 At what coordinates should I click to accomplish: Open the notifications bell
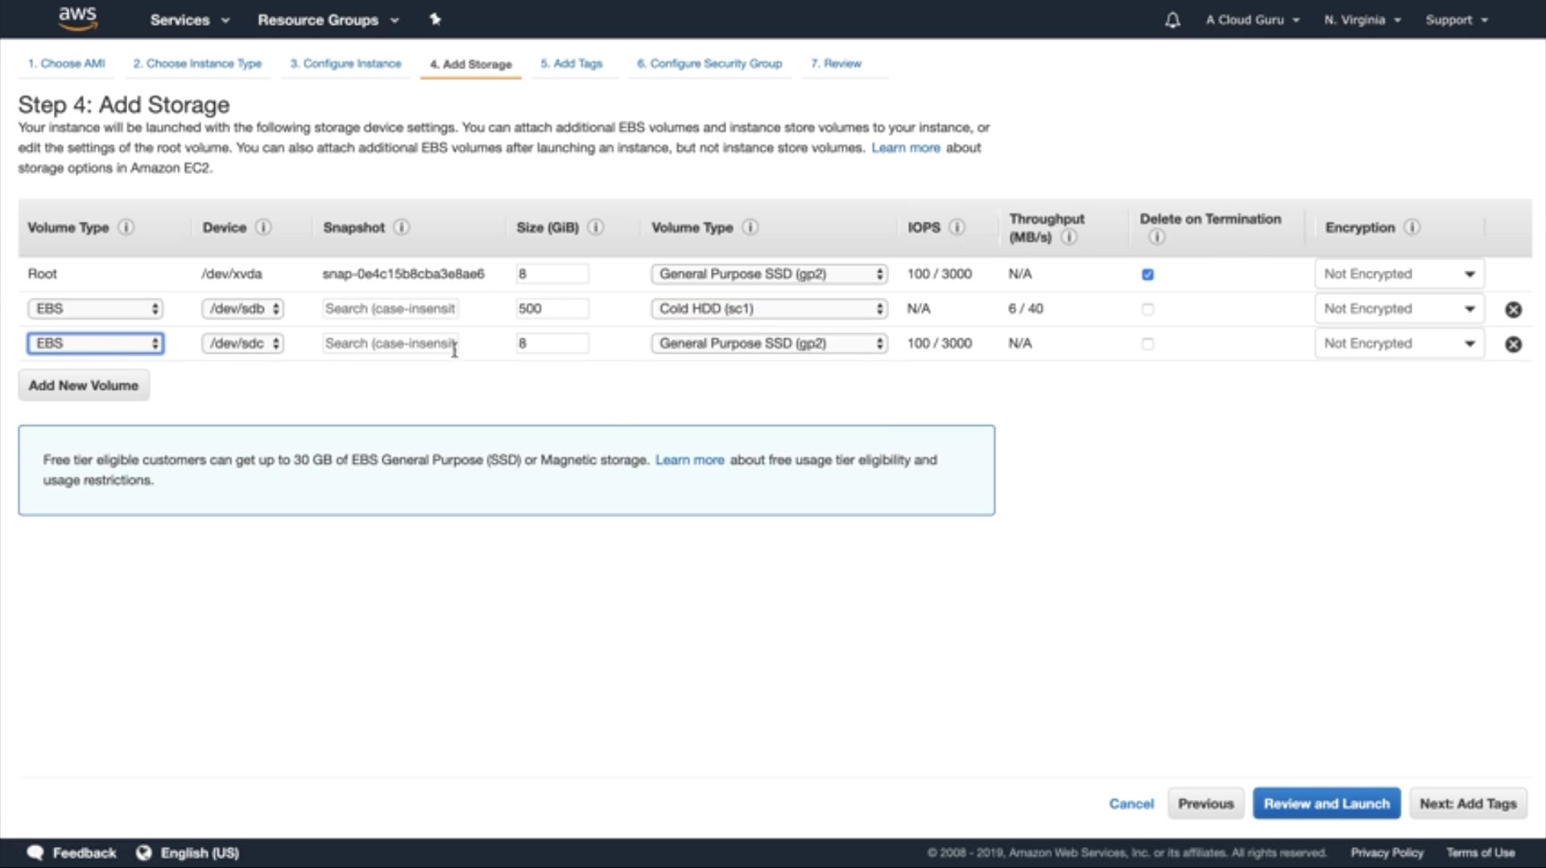[1172, 20]
